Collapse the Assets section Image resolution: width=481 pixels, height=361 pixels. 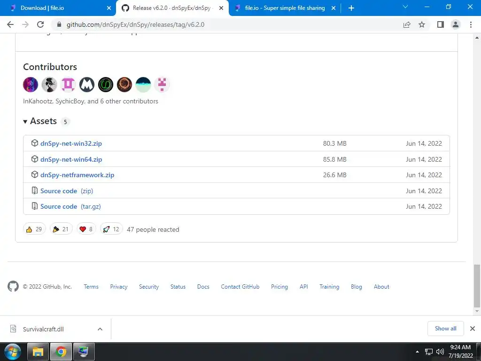pyautogui.click(x=40, y=121)
